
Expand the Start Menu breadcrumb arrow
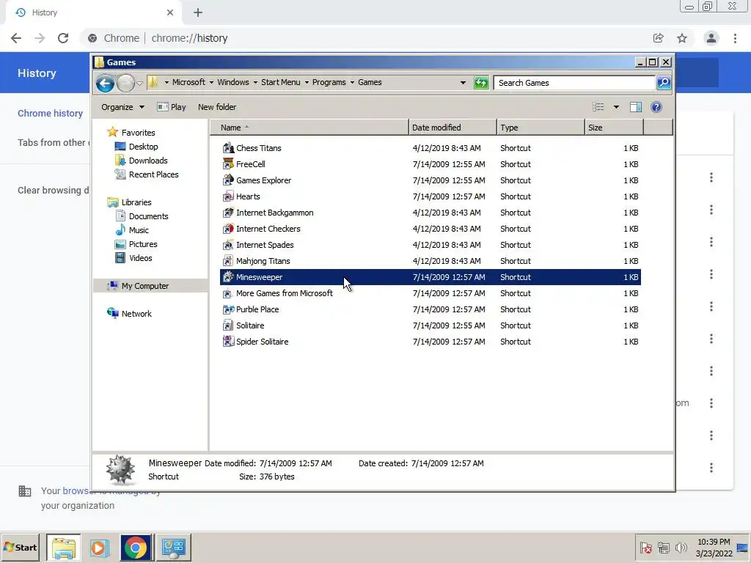pyautogui.click(x=307, y=82)
